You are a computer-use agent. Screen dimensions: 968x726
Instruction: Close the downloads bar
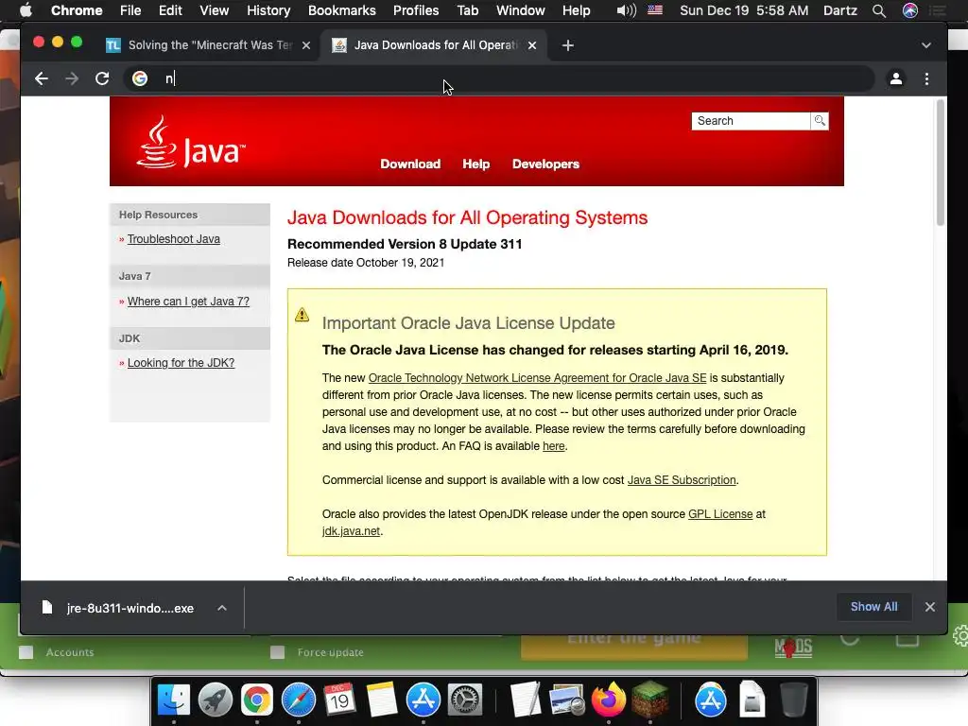click(930, 607)
